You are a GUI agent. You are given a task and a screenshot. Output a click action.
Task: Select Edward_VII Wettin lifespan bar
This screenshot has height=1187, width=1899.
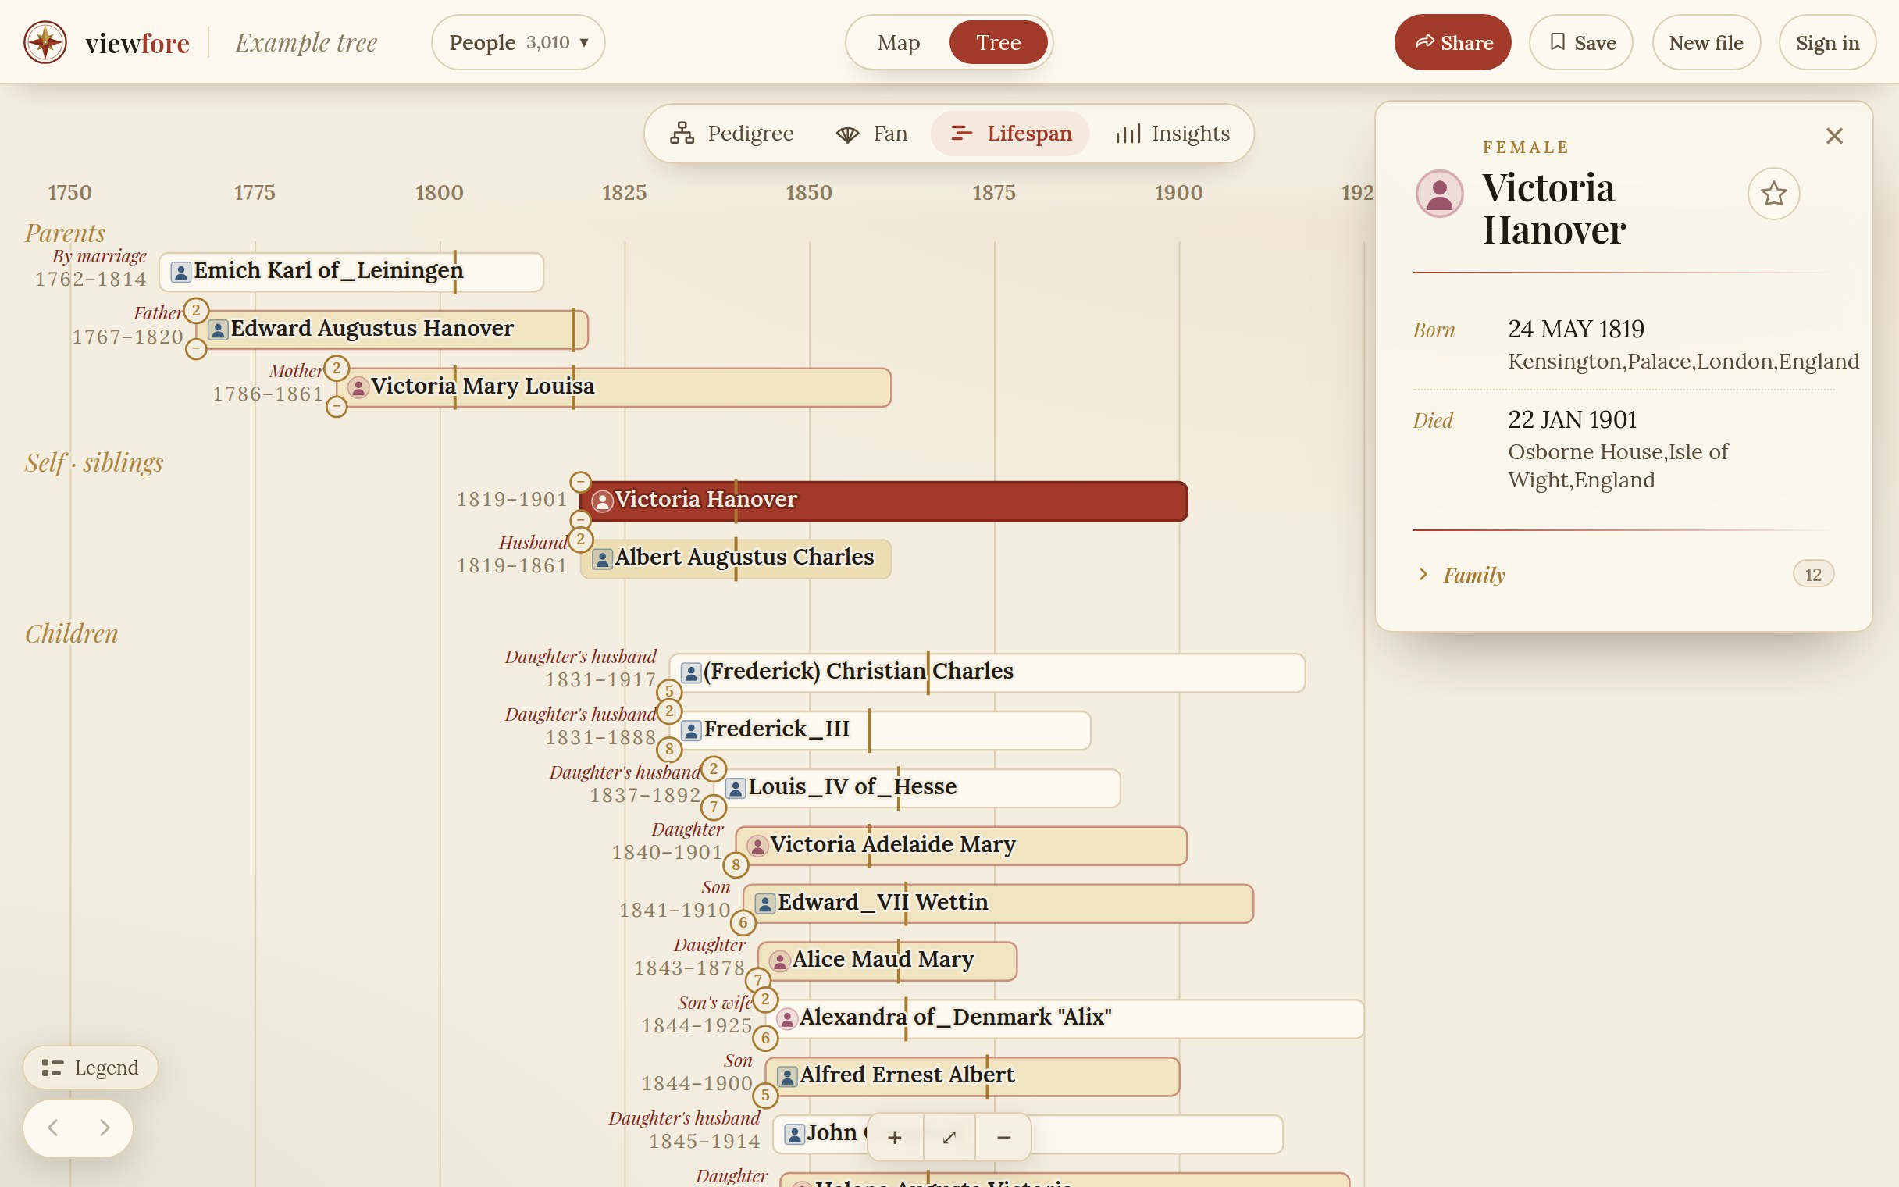[998, 903]
